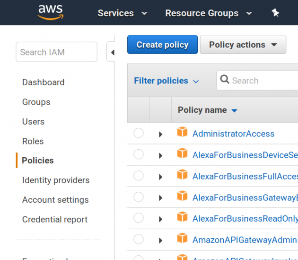Select the AmazonAPIGatewayAdmini radio button
The width and height of the screenshot is (298, 260).
138,239
